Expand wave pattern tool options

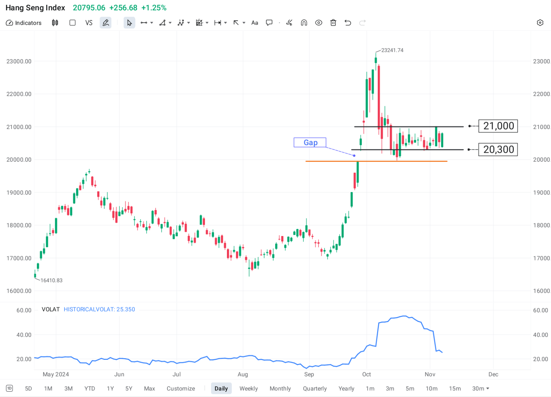coord(189,23)
